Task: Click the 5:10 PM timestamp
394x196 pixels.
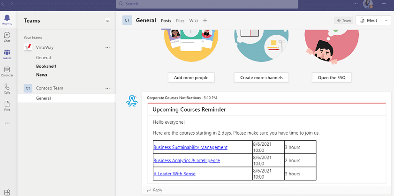Action: [210, 98]
